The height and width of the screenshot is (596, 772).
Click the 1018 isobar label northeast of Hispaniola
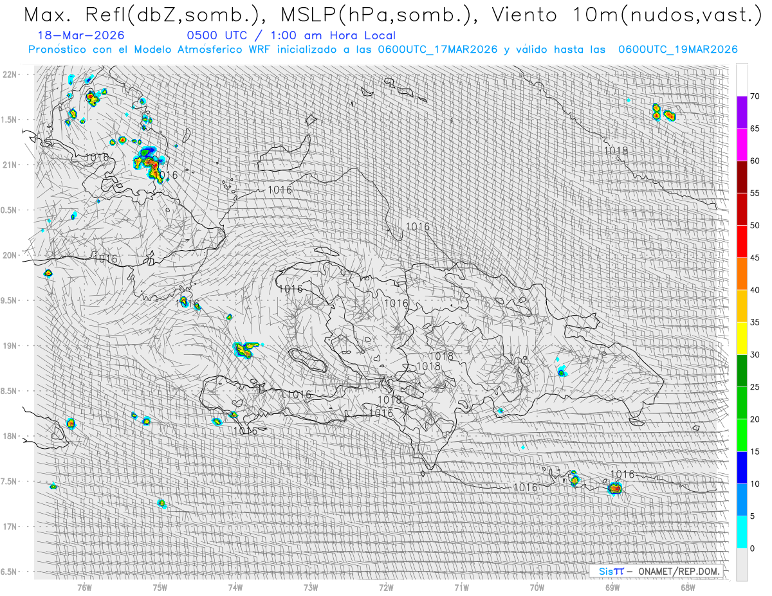click(x=616, y=150)
